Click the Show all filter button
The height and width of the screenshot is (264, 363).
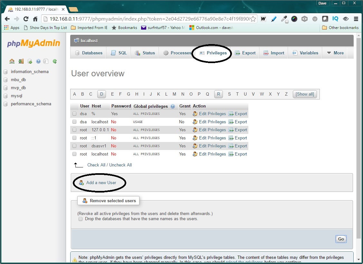305,94
